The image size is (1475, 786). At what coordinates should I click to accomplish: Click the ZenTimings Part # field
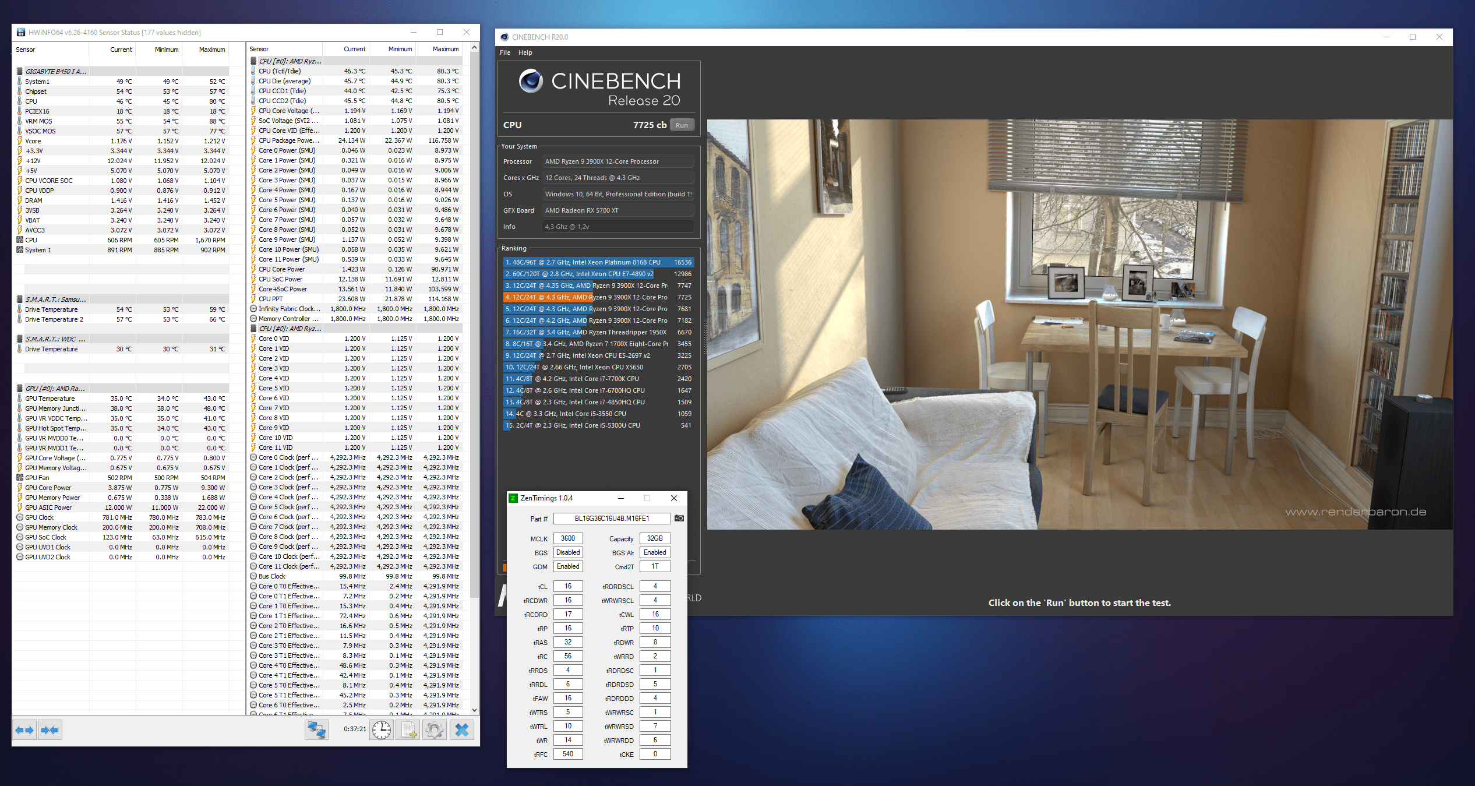point(612,519)
